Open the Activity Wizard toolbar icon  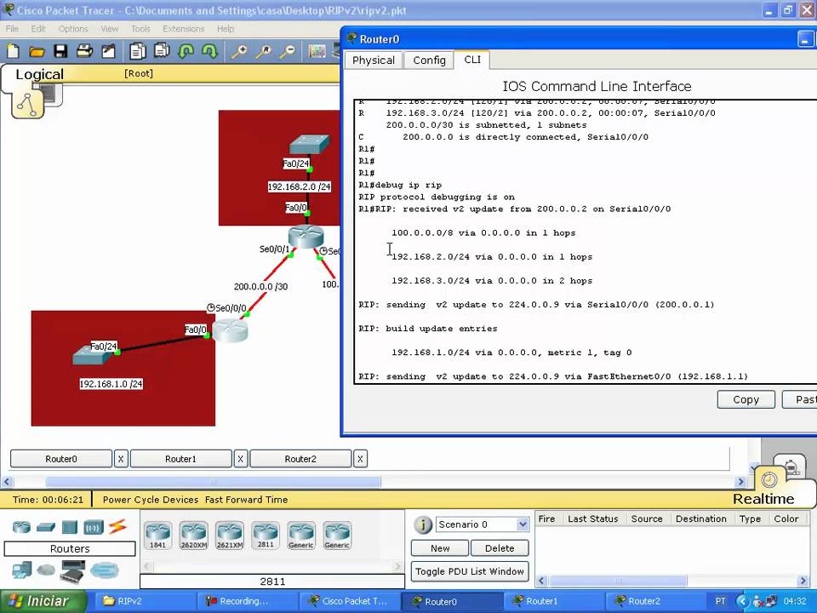108,51
